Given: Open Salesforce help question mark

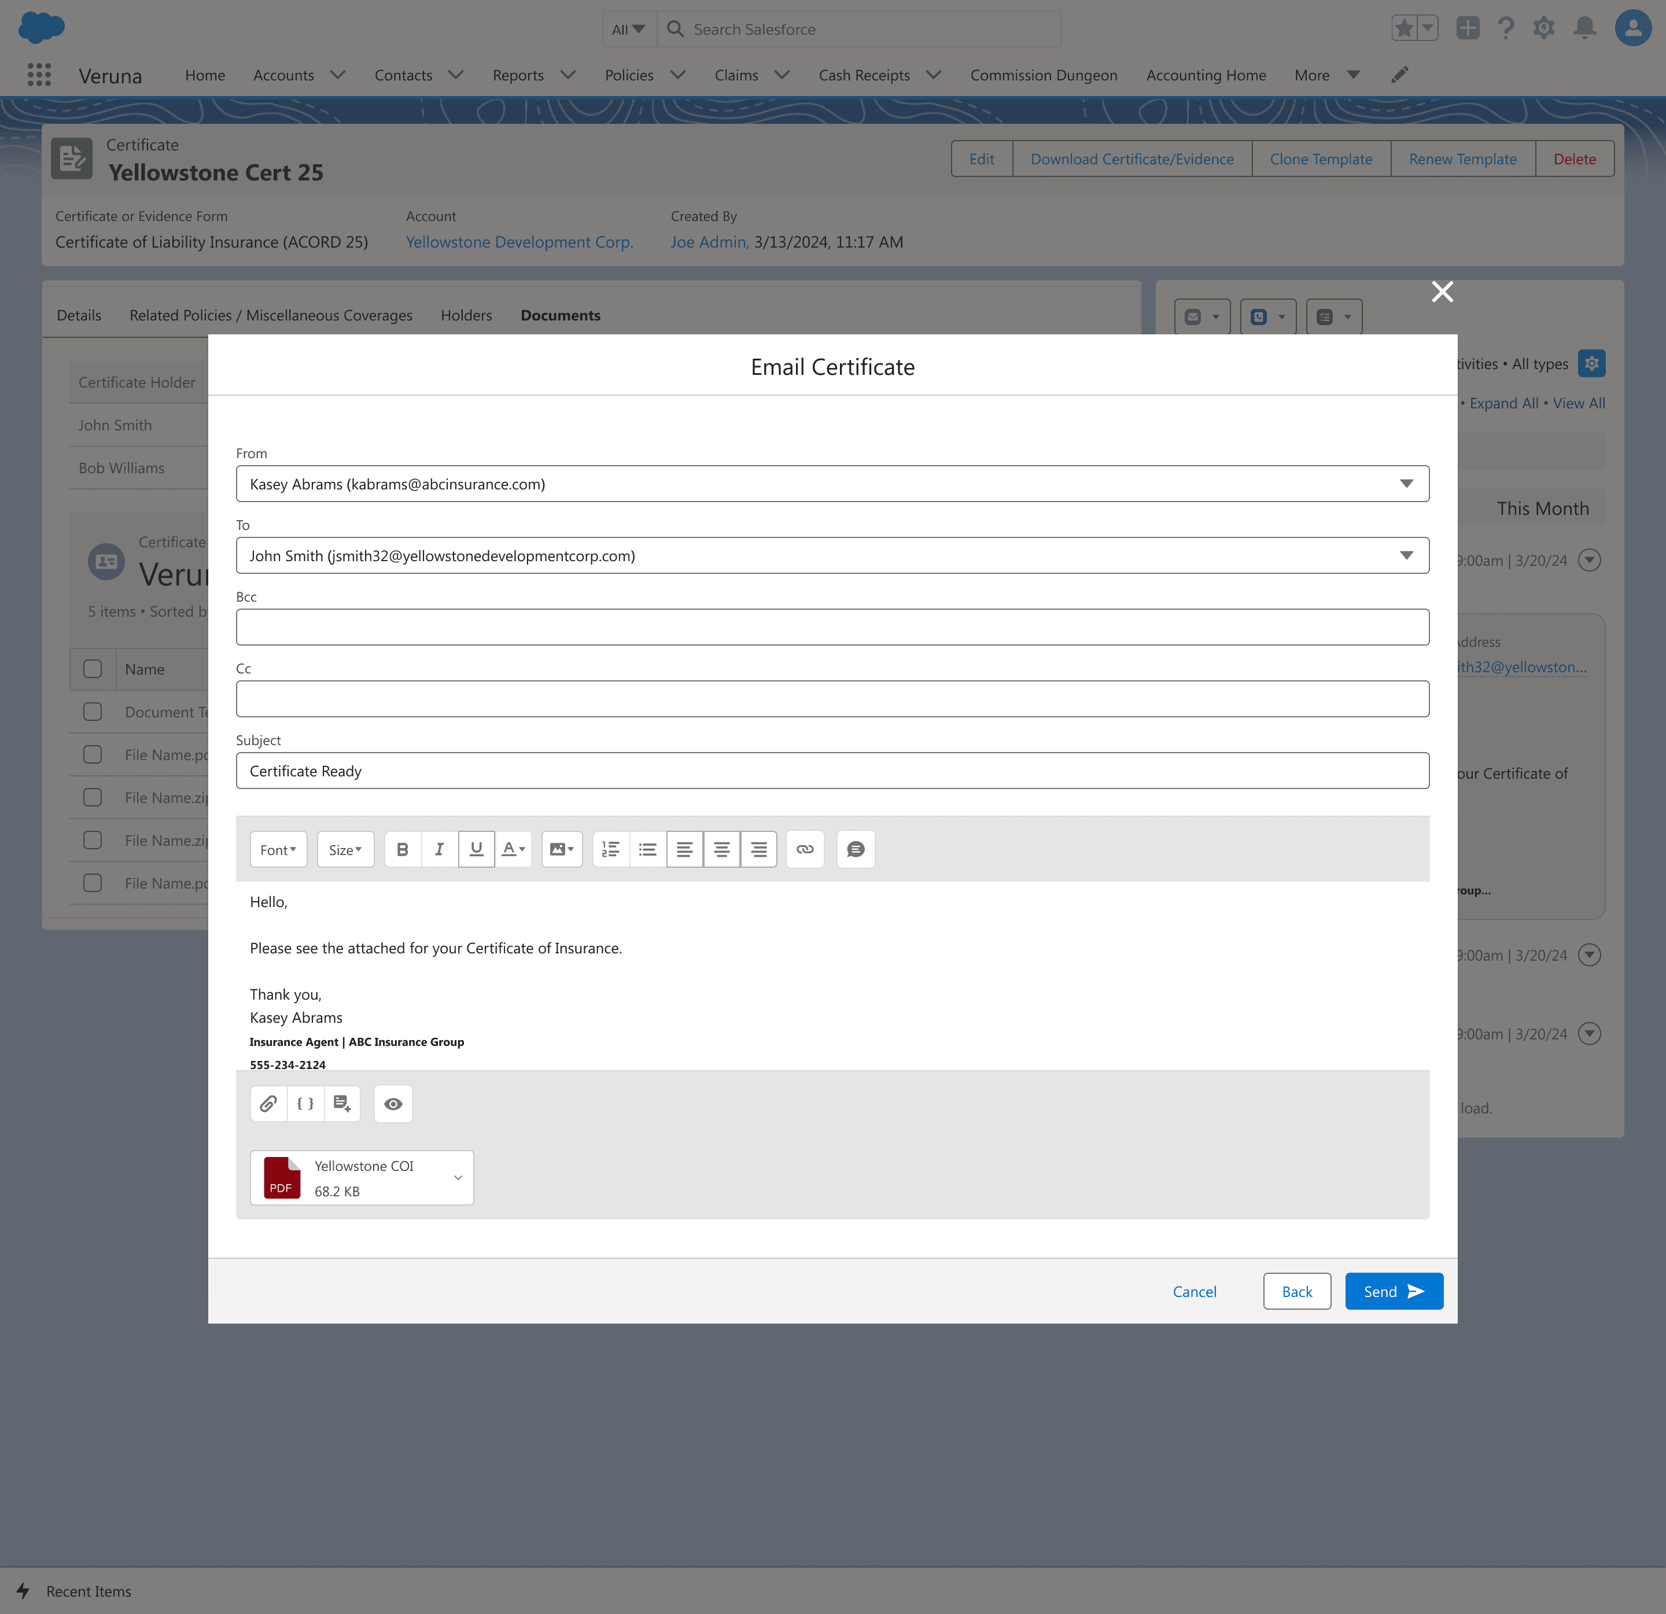Looking at the screenshot, I should point(1506,28).
